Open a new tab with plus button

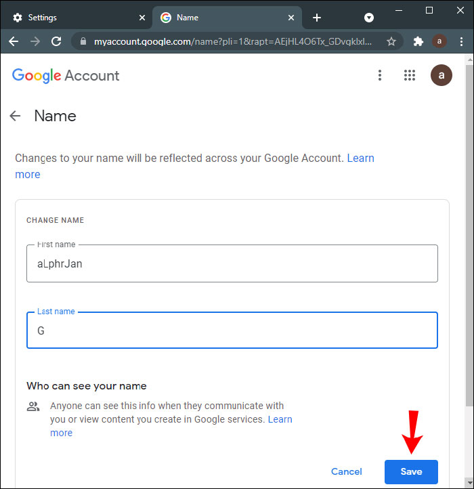point(317,18)
